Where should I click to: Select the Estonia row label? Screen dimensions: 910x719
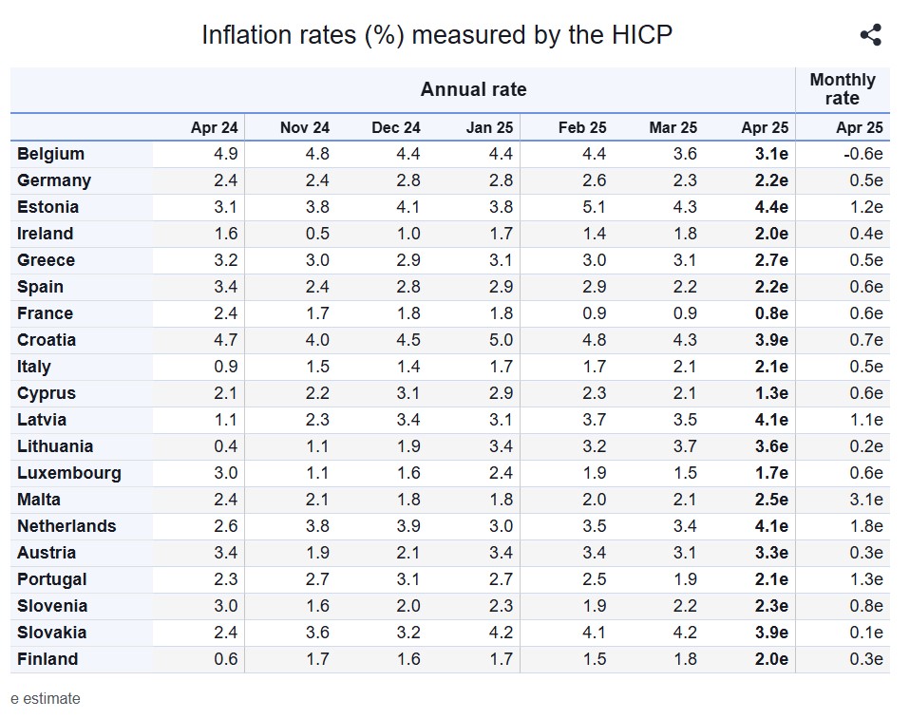pyautogui.click(x=47, y=207)
